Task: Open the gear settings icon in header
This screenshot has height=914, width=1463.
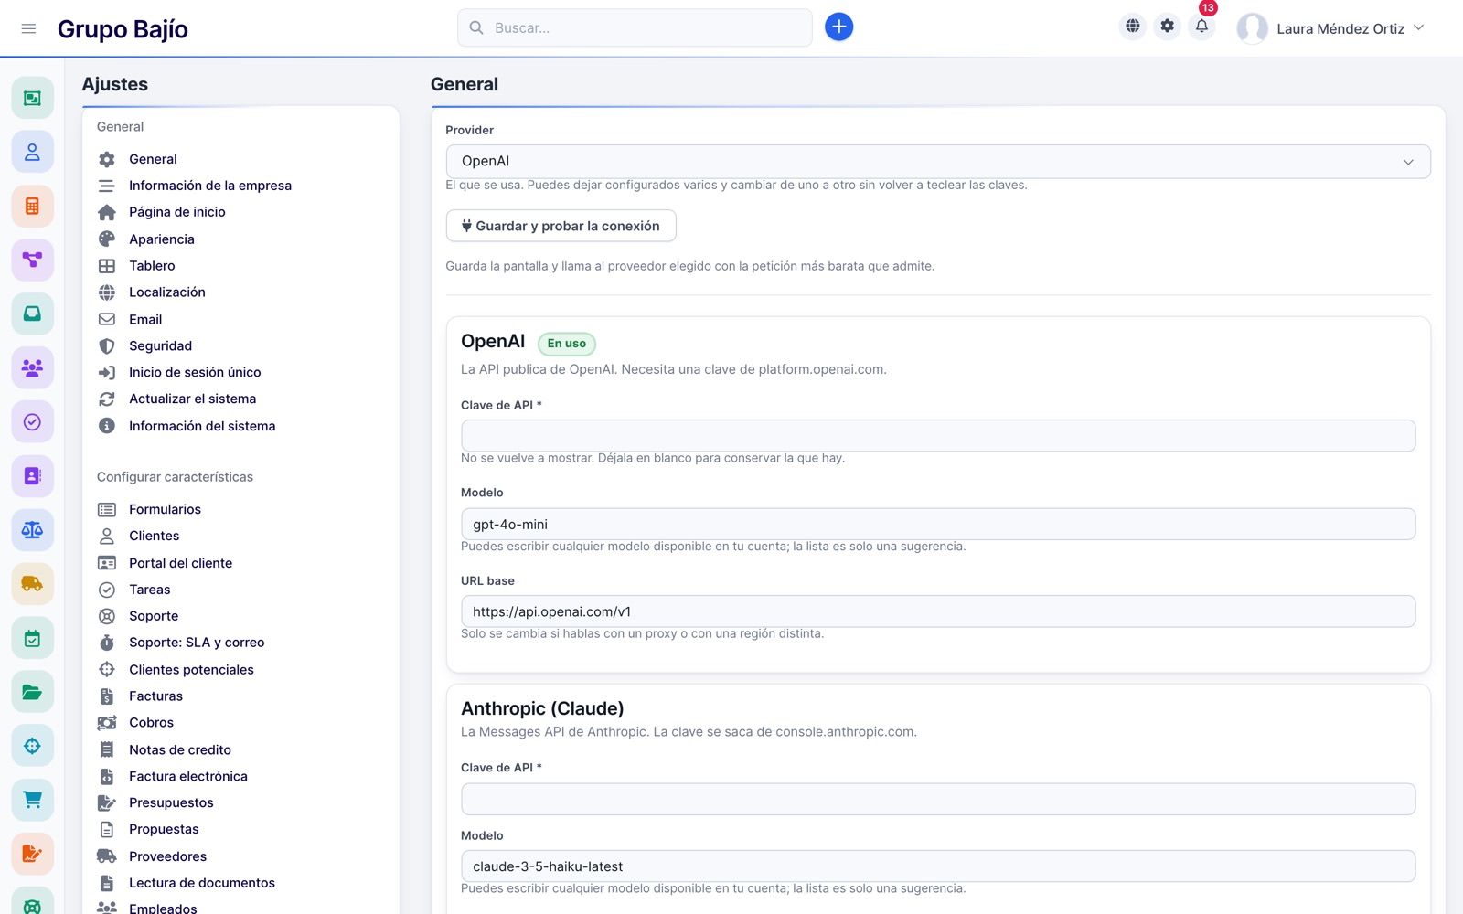Action: point(1168,27)
